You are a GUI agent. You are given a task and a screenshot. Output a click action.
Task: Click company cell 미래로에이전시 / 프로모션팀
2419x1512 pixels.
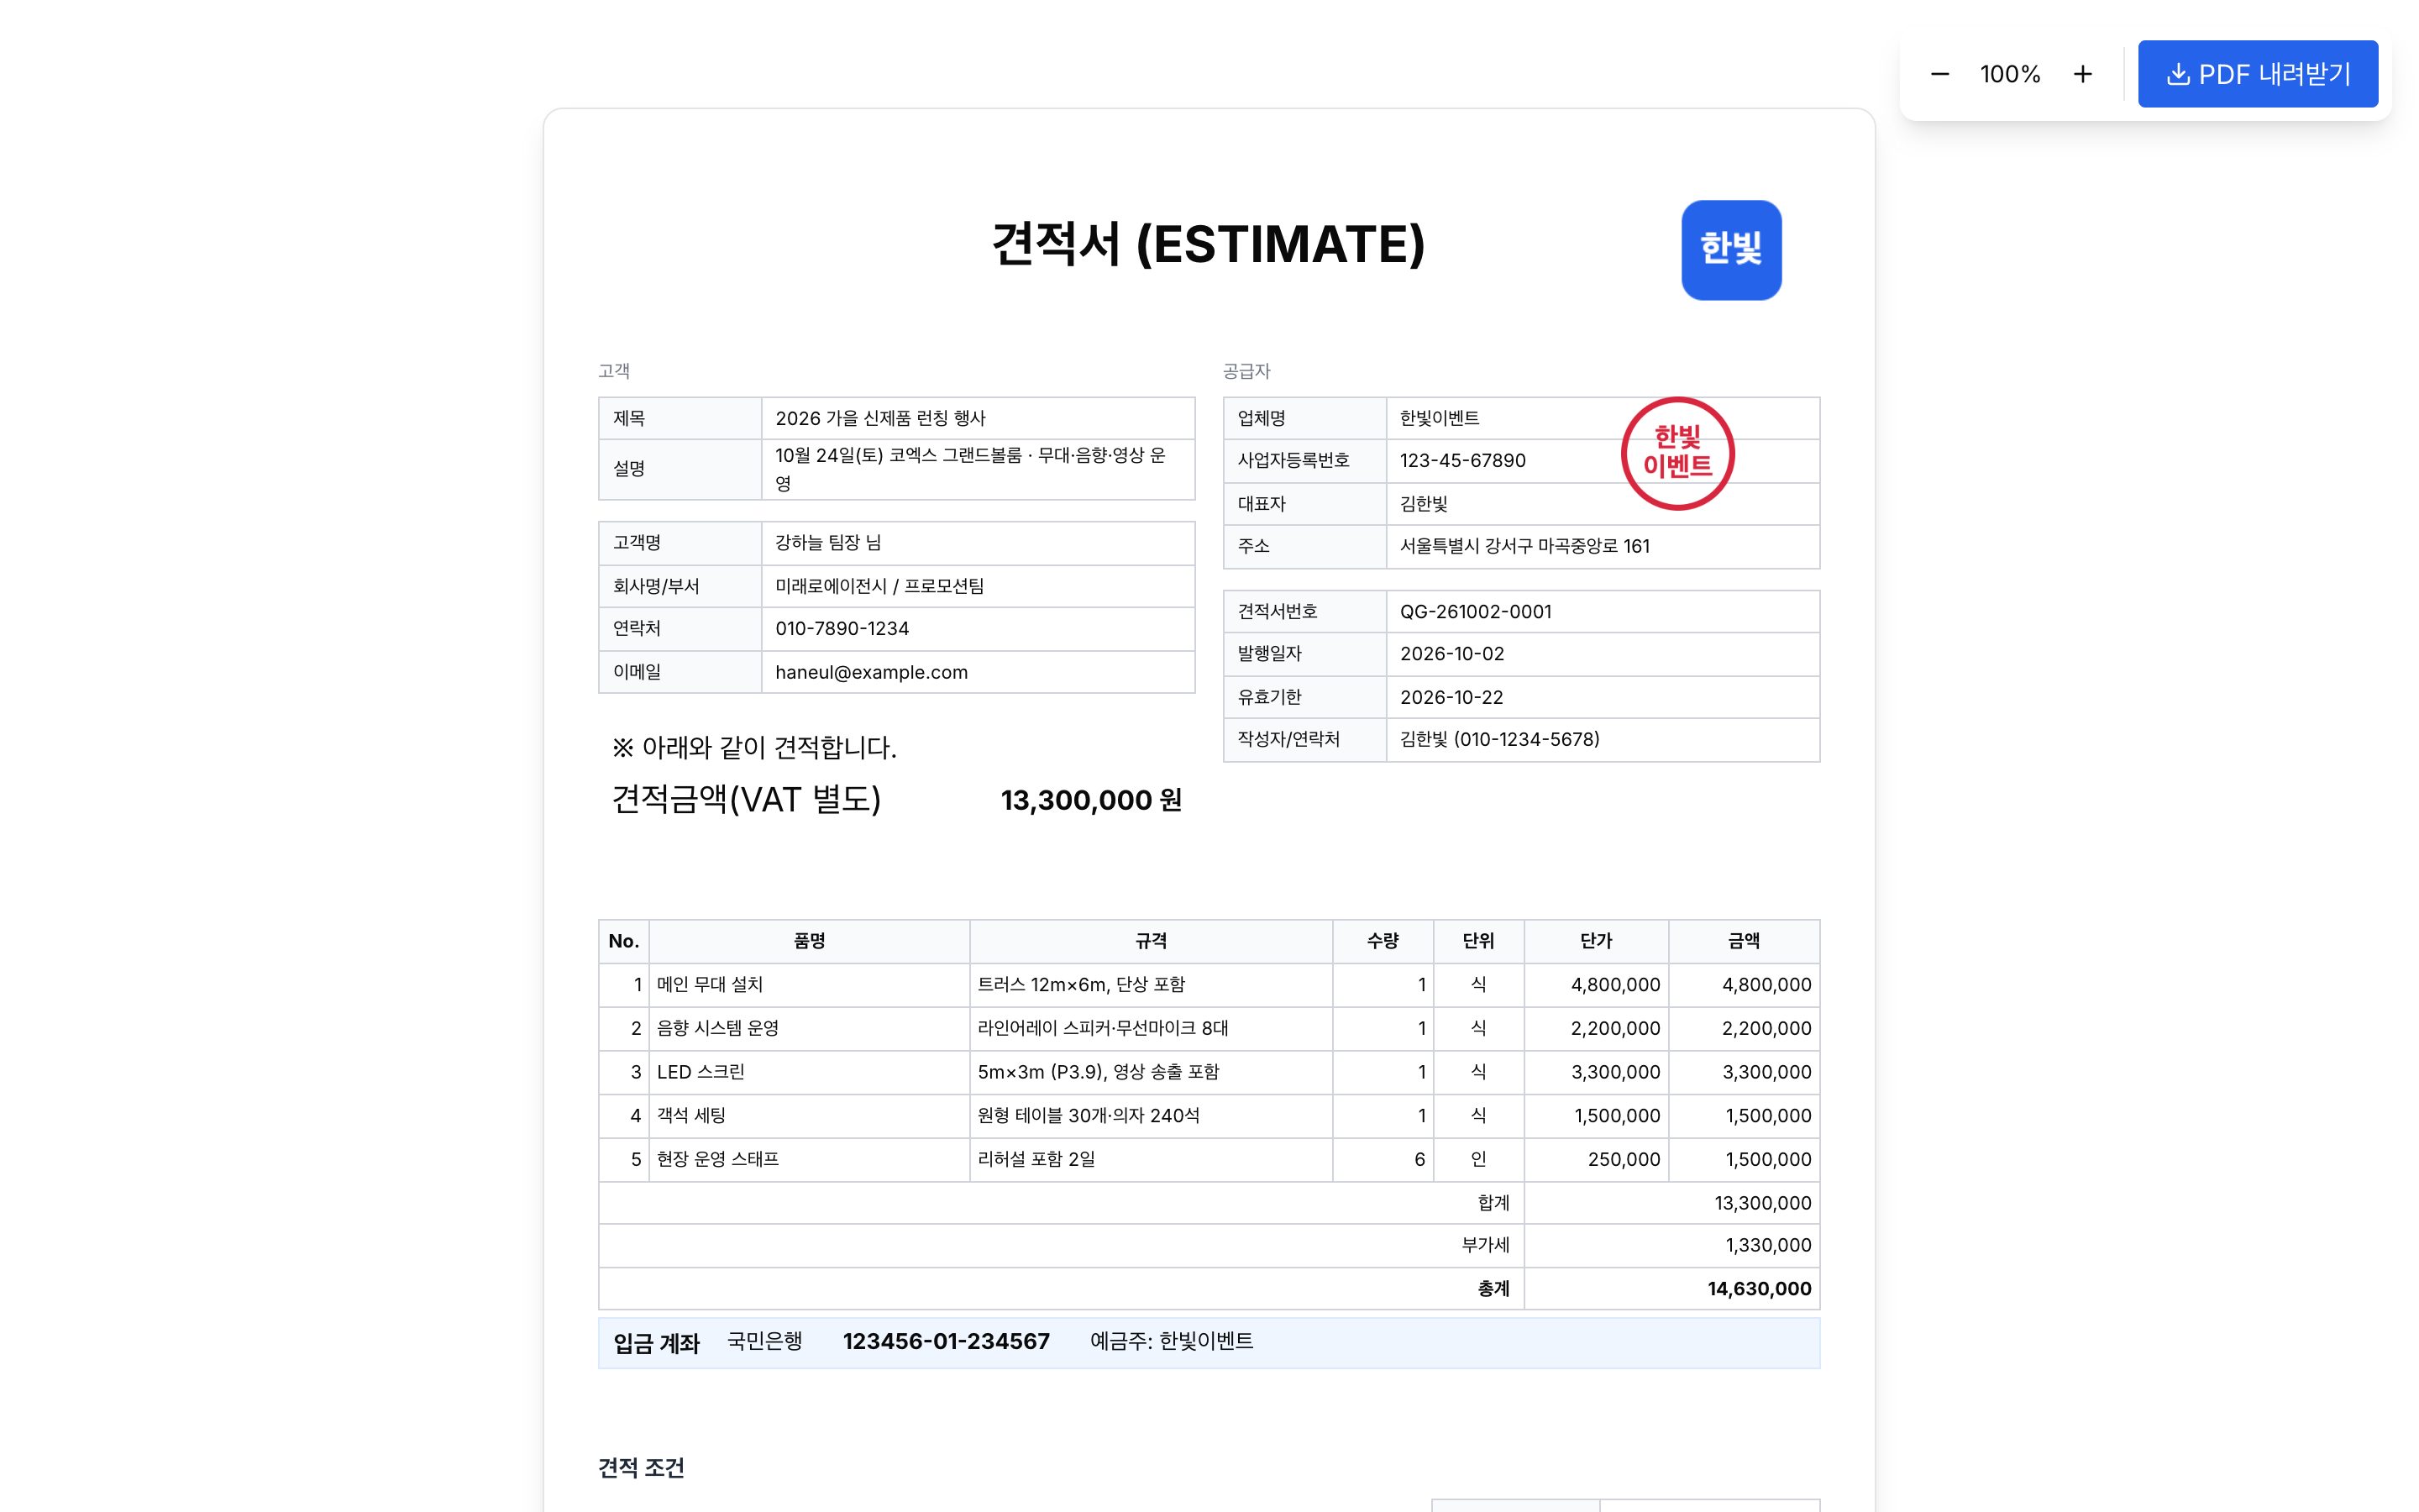[978, 586]
